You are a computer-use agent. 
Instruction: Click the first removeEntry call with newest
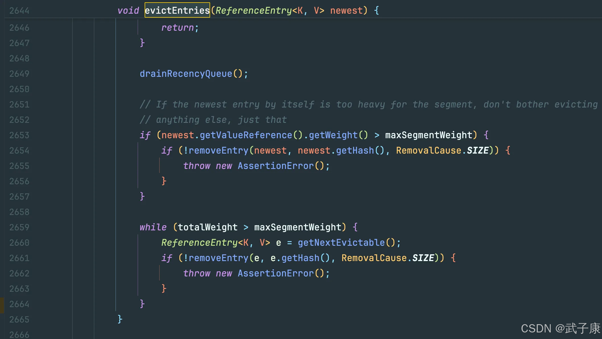coord(218,150)
